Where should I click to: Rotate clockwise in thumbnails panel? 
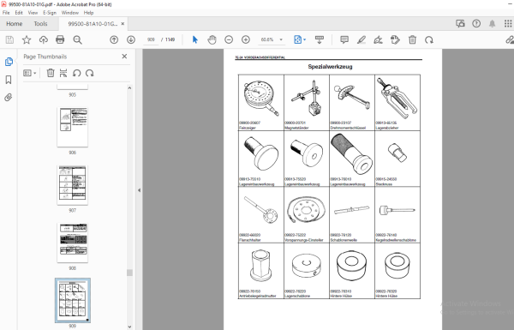coord(89,73)
